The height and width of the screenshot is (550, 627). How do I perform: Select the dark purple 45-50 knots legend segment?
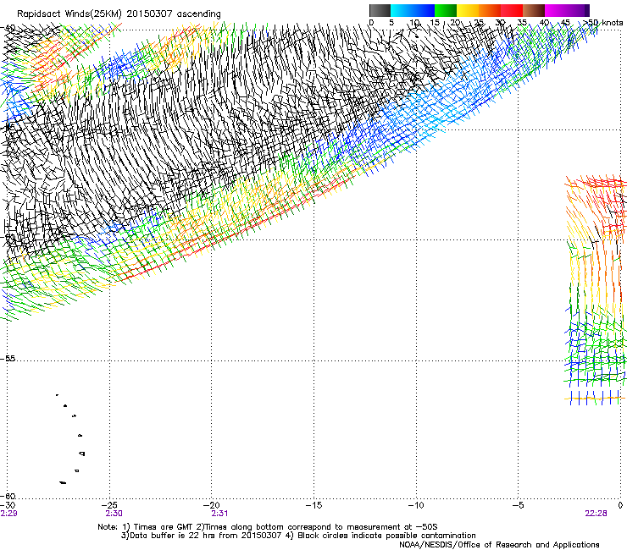coord(578,10)
